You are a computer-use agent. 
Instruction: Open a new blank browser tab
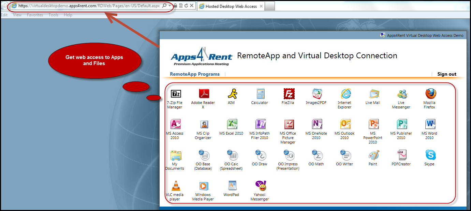tap(270, 6)
